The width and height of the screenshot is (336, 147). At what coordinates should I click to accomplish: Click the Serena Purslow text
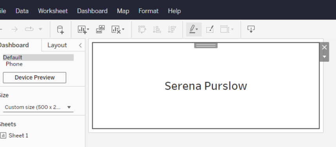206,86
